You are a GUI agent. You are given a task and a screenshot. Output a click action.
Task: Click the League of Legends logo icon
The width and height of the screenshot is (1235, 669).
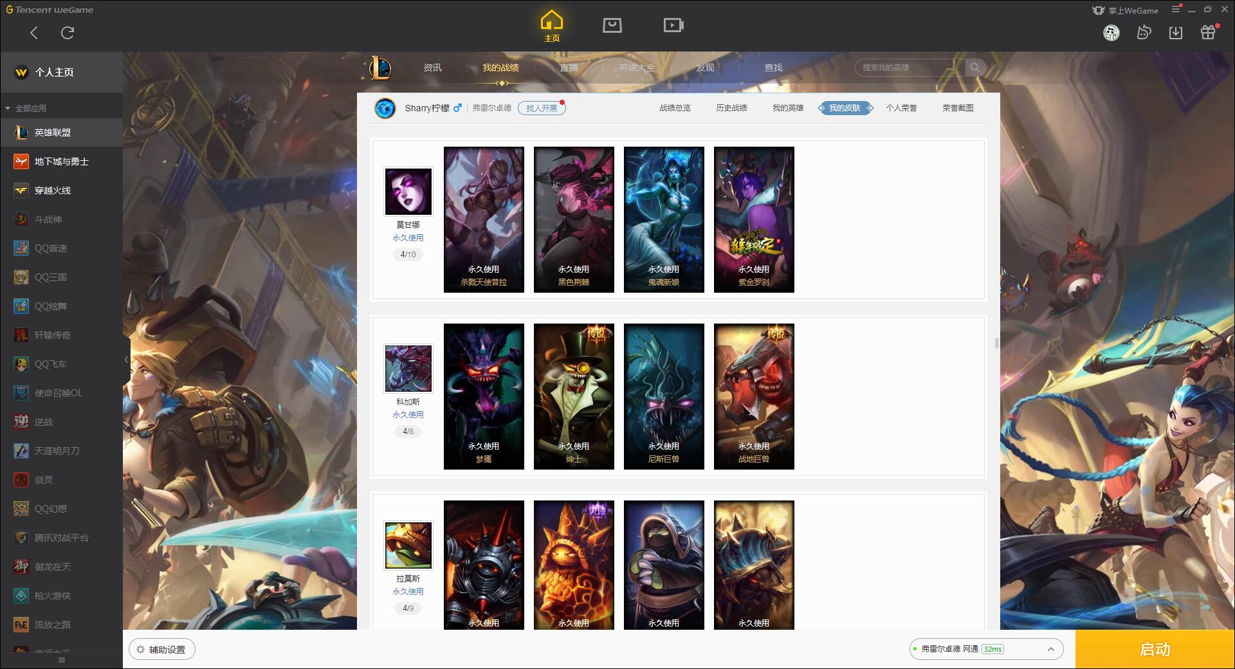coord(380,68)
